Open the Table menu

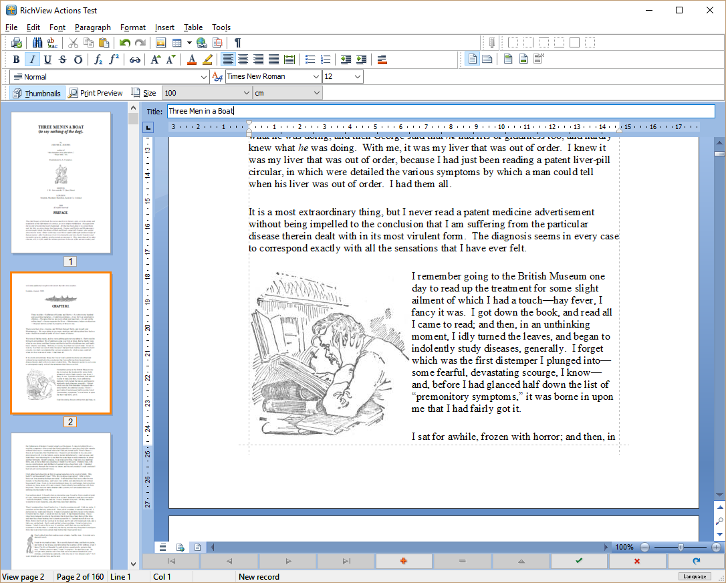click(x=193, y=27)
